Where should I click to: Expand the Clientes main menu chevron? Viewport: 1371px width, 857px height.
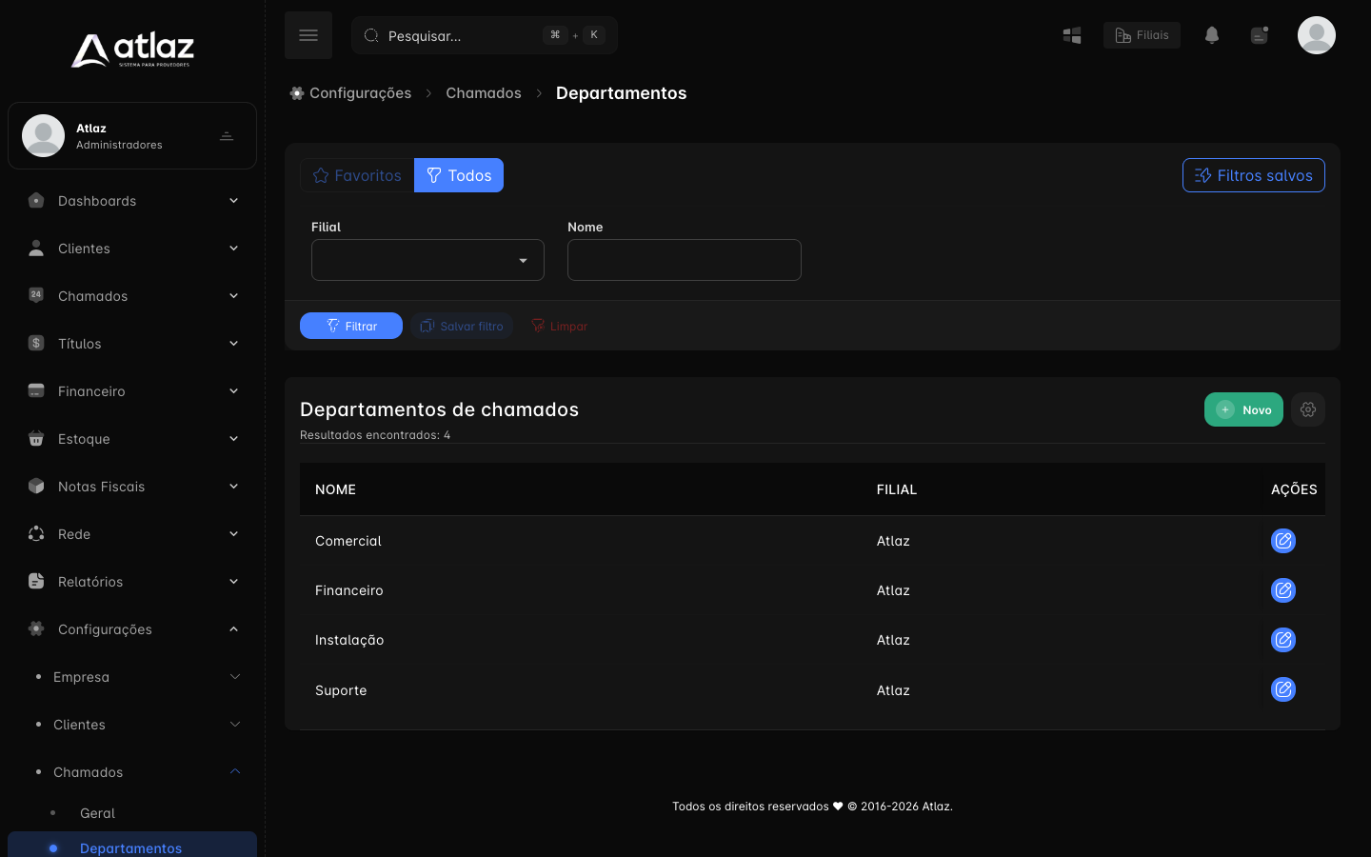click(x=233, y=249)
